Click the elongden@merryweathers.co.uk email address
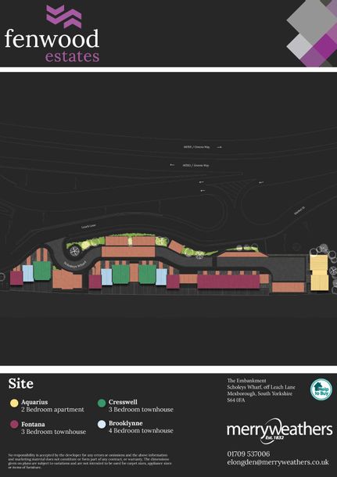Viewport: 337px width, 477px height. (278, 462)
